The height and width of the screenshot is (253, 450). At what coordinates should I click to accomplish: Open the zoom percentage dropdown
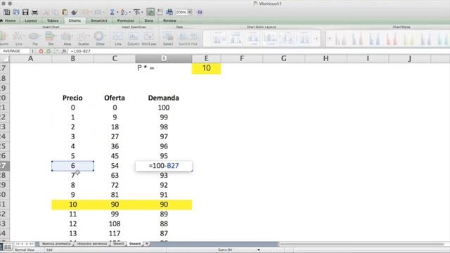[190, 12]
